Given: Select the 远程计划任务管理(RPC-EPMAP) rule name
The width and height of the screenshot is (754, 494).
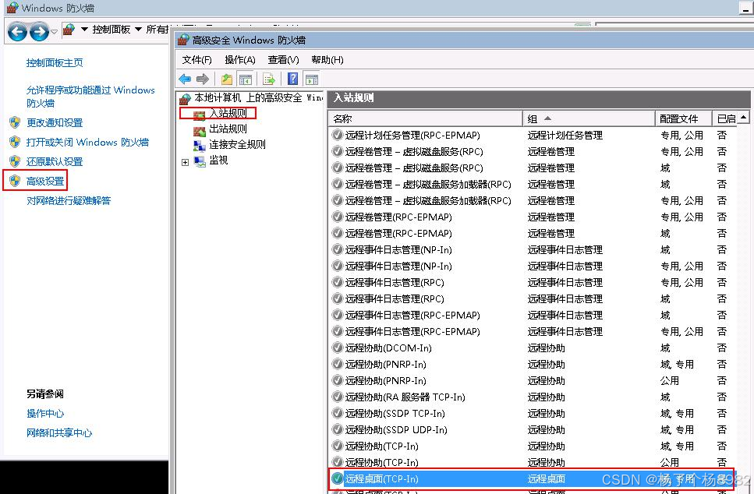Looking at the screenshot, I should [412, 135].
